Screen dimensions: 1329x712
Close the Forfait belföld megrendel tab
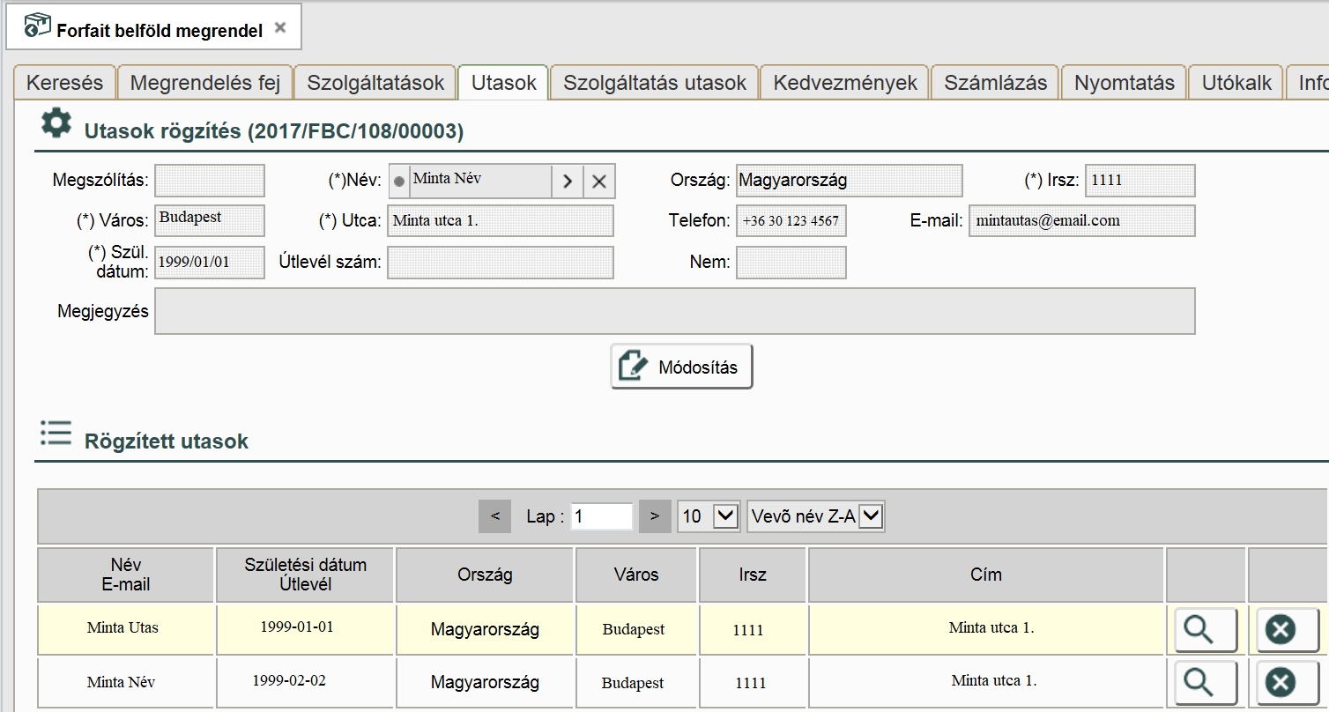click(x=280, y=27)
